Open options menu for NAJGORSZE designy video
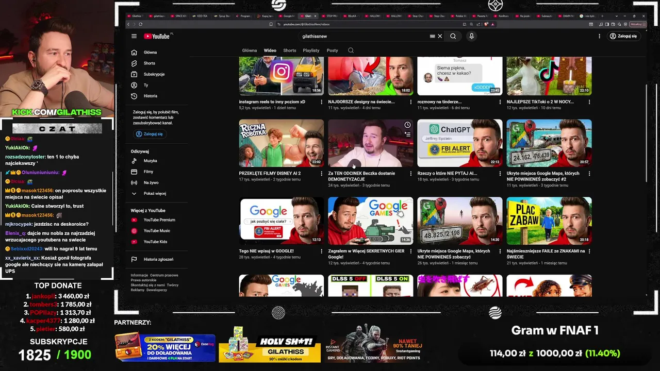Viewport: 660px width, 371px height. 410,102
